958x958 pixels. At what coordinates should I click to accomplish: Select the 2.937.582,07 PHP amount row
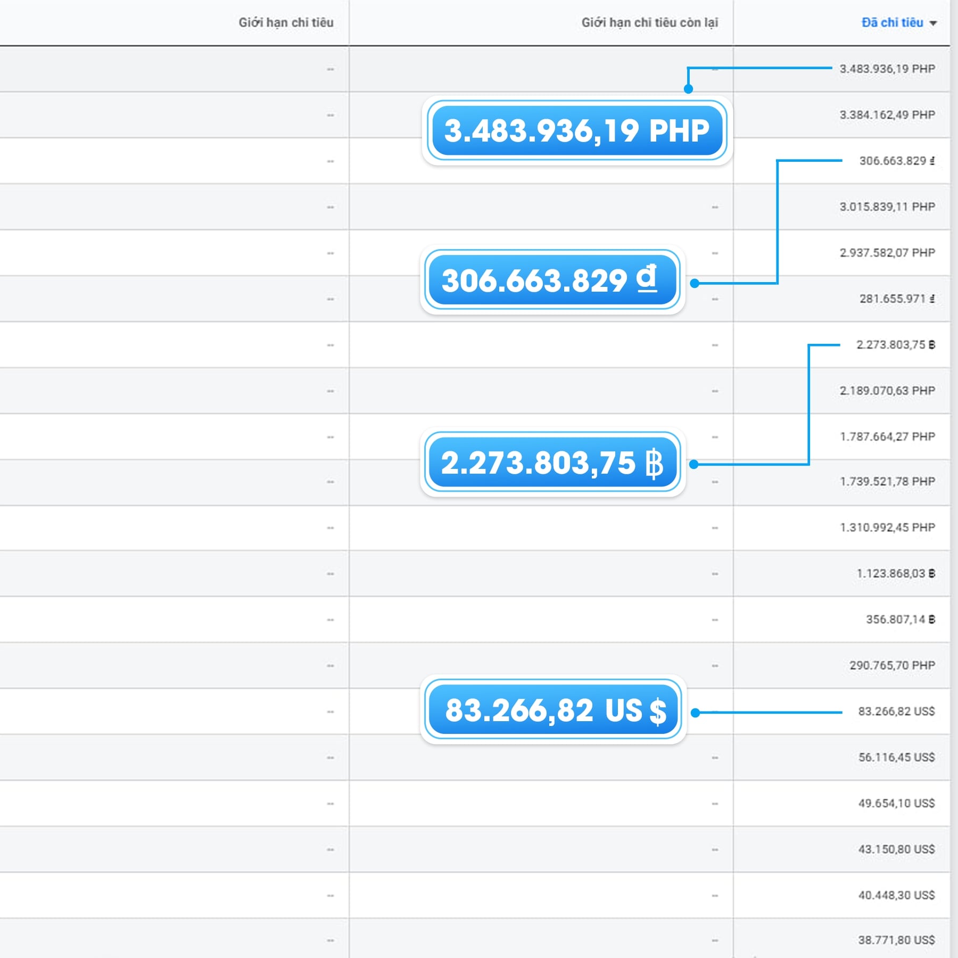point(887,253)
